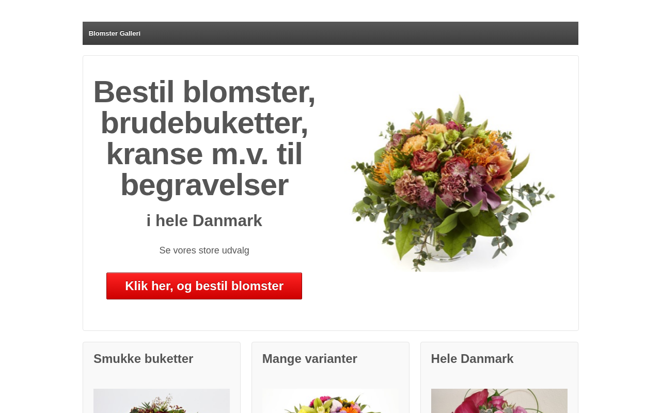Viewport: 661px width, 413px height.
Task: Click the 'Se vores store udvalg' text
Action: 204,250
